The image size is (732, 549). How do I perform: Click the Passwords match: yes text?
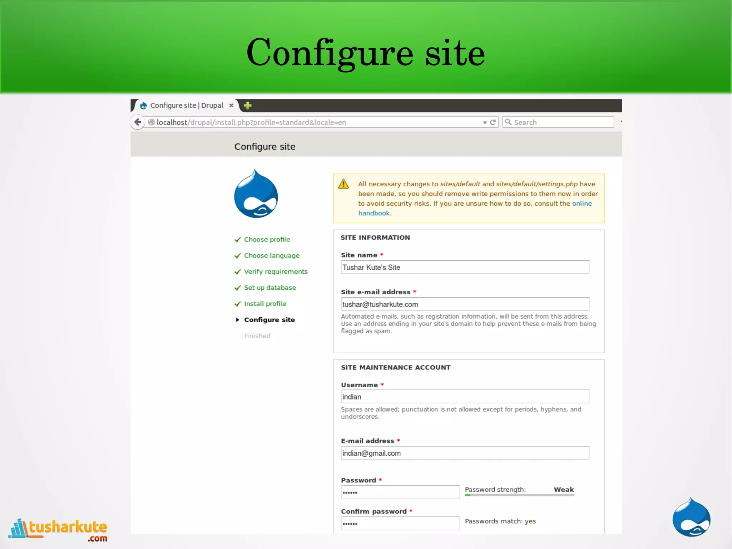[500, 521]
